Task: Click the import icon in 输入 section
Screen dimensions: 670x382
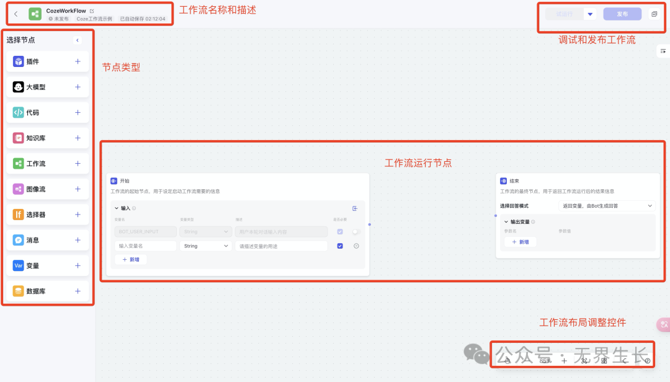Action: [x=355, y=208]
